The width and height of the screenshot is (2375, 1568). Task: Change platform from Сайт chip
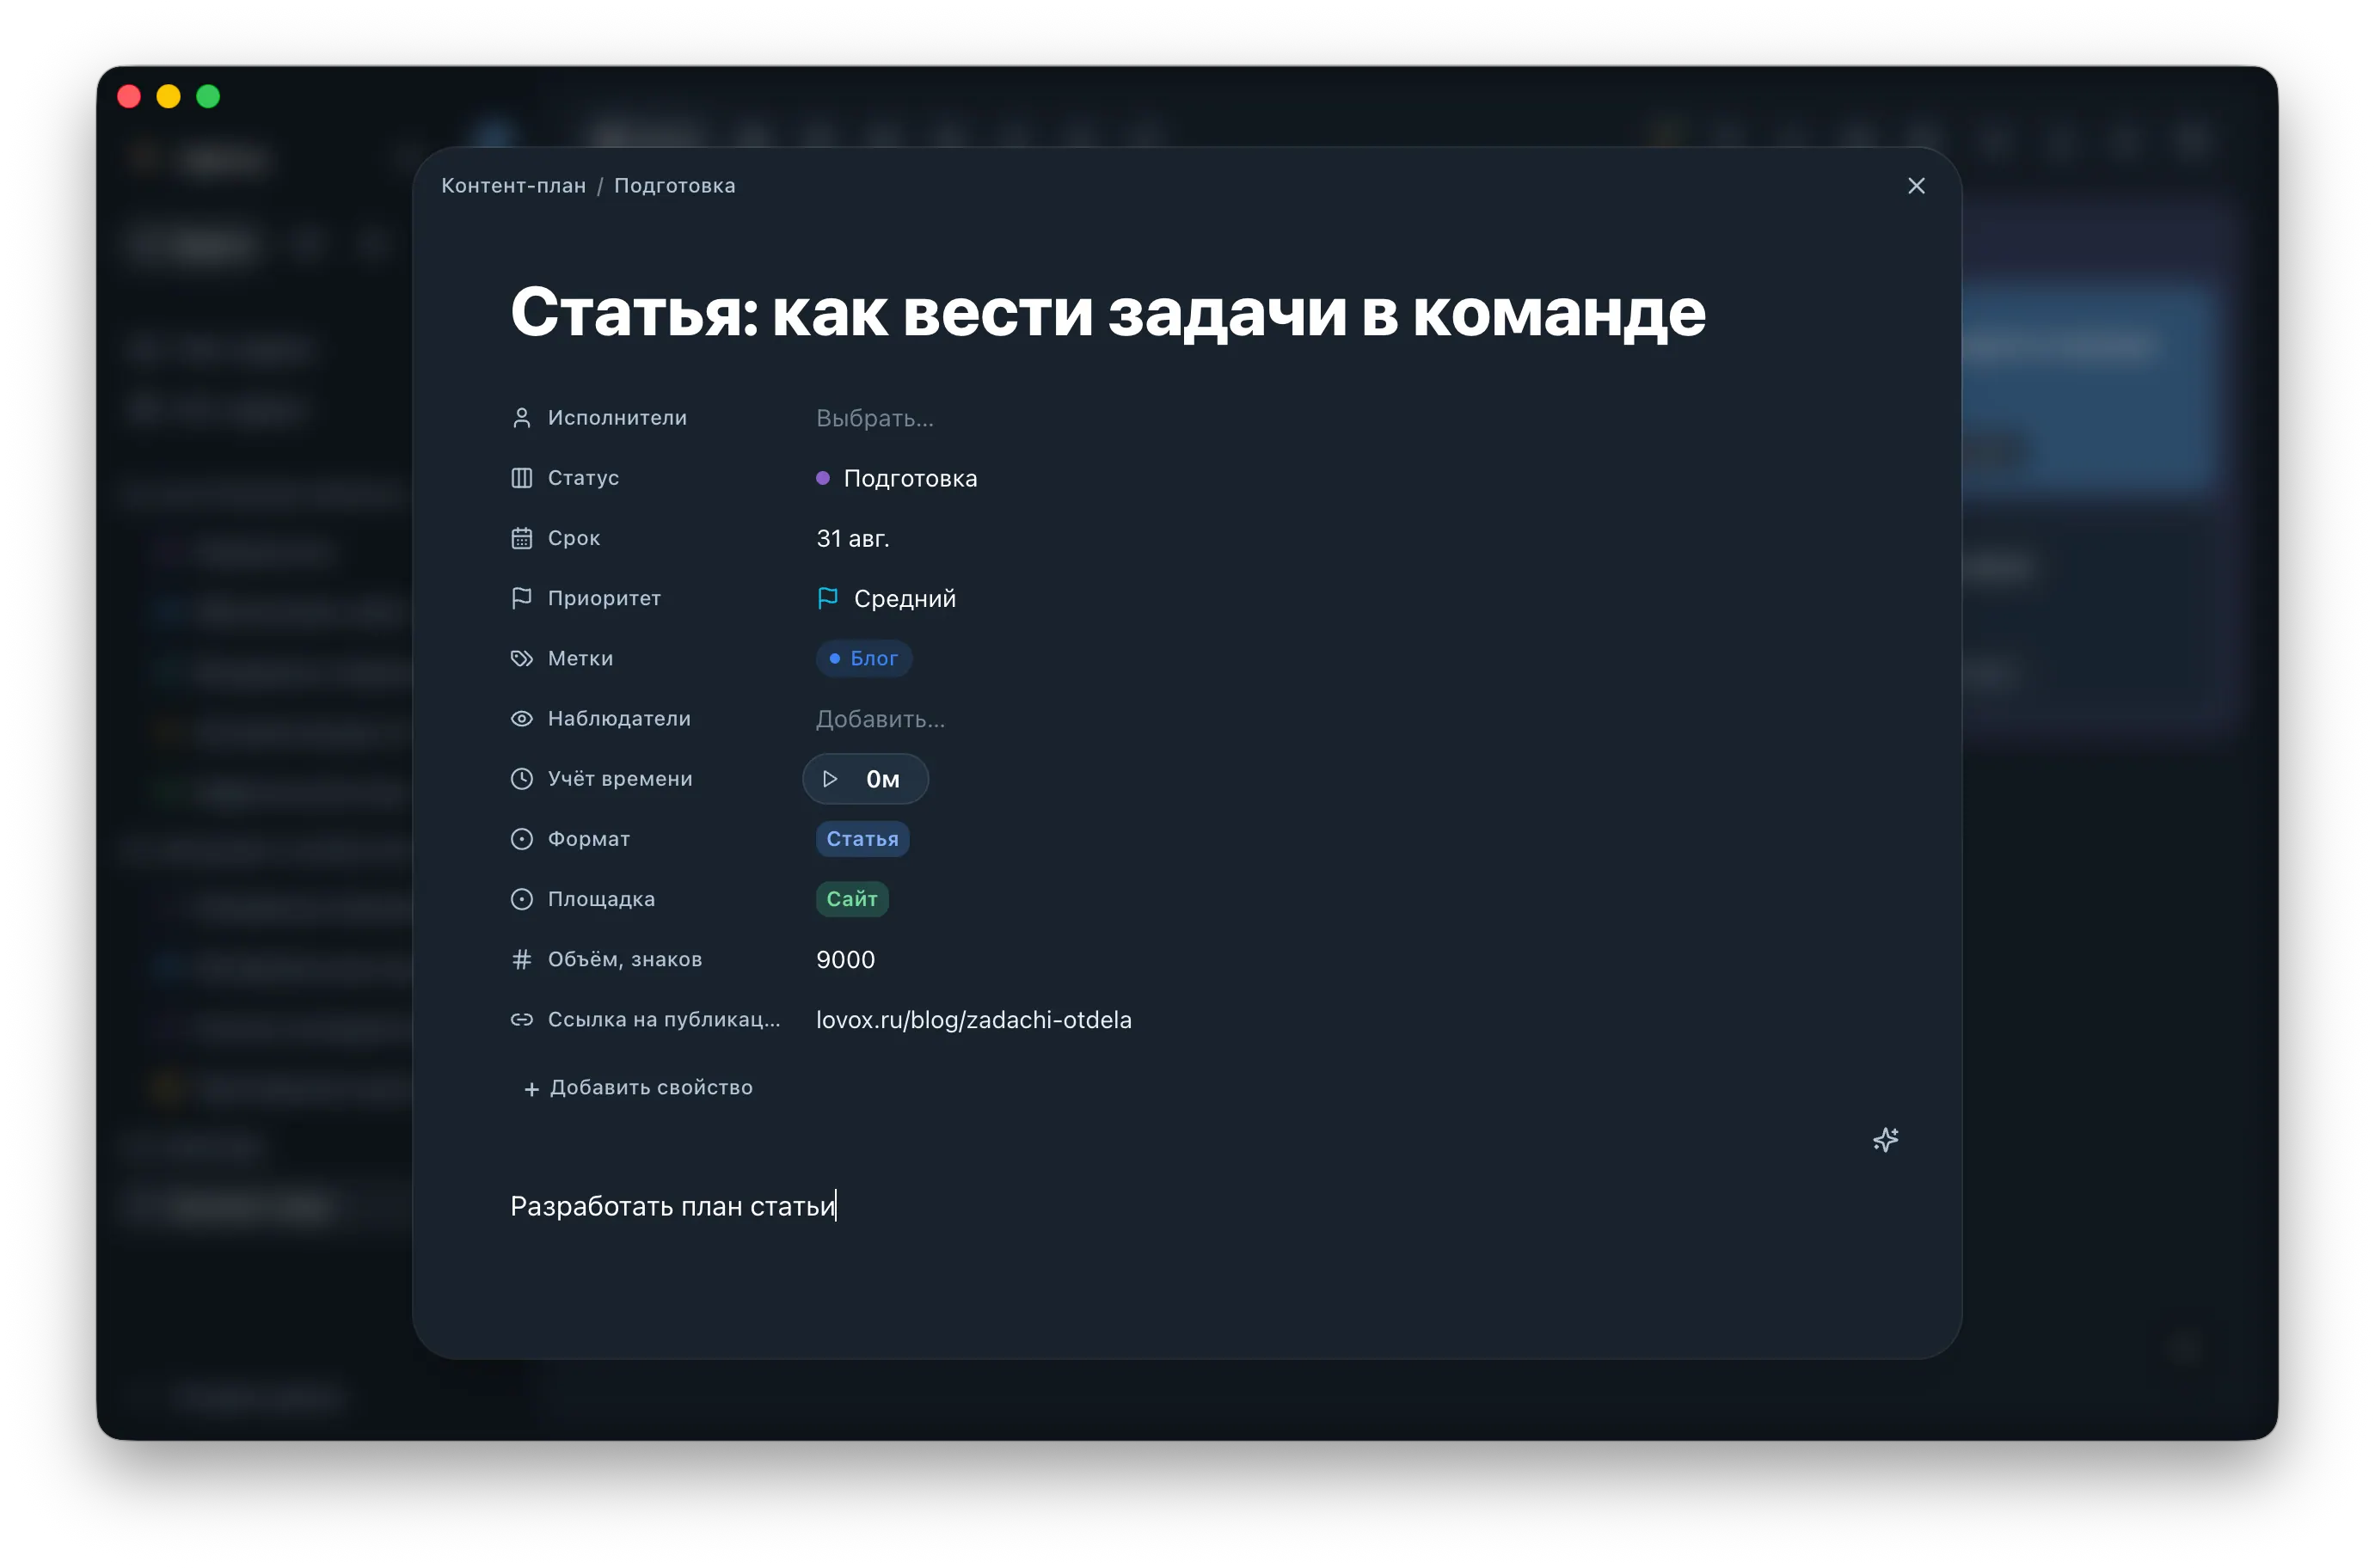coord(852,899)
